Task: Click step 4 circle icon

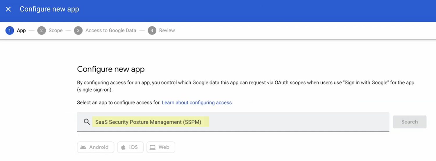Action: tap(152, 30)
